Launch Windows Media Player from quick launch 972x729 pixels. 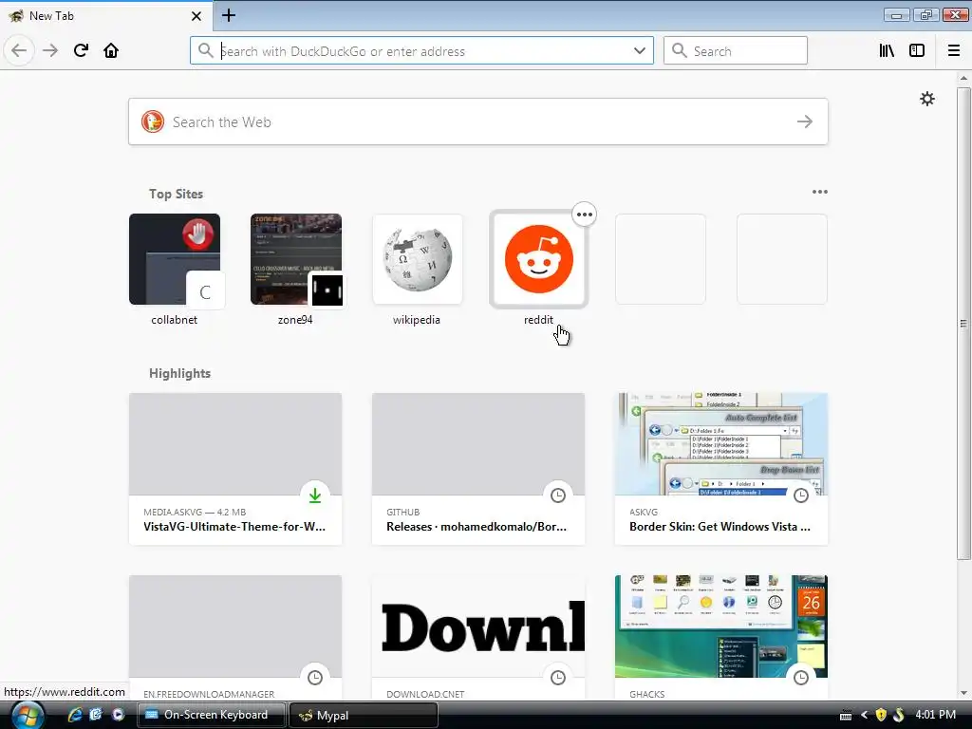tap(118, 715)
